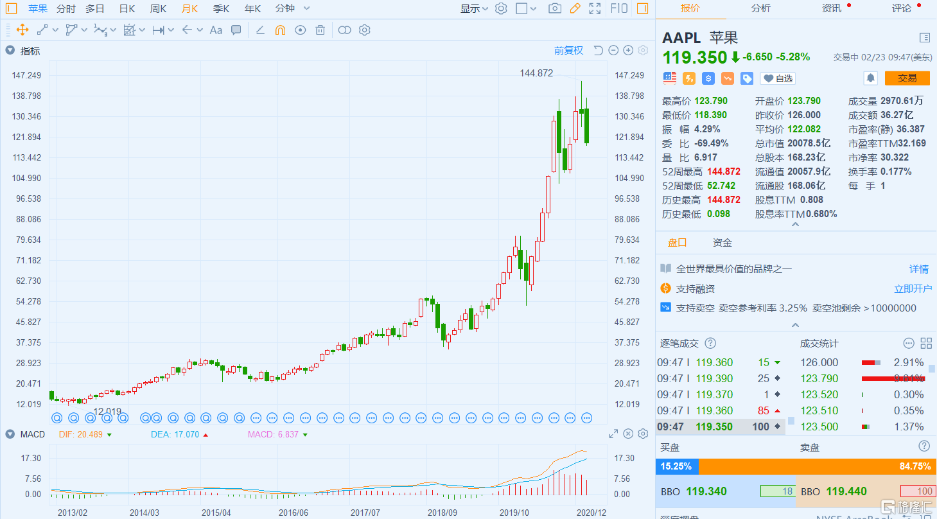937x519 pixels.
Task: Switch to the 年K yearly chart tab
Action: tap(253, 8)
